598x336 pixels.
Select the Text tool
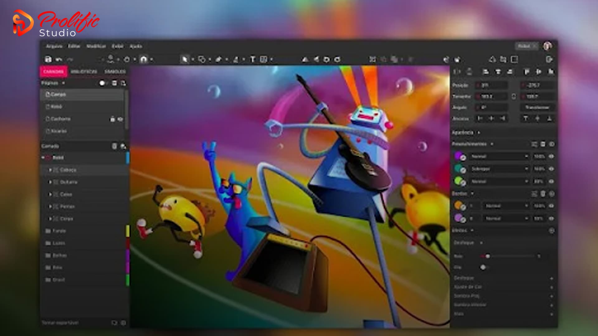tap(253, 59)
